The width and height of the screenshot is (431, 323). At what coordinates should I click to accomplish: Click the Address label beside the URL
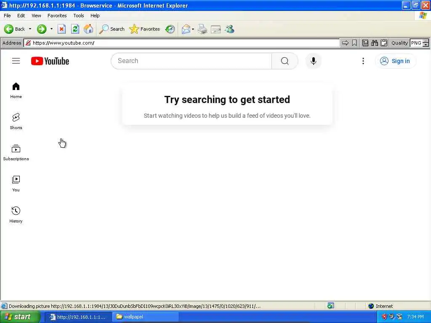12,43
